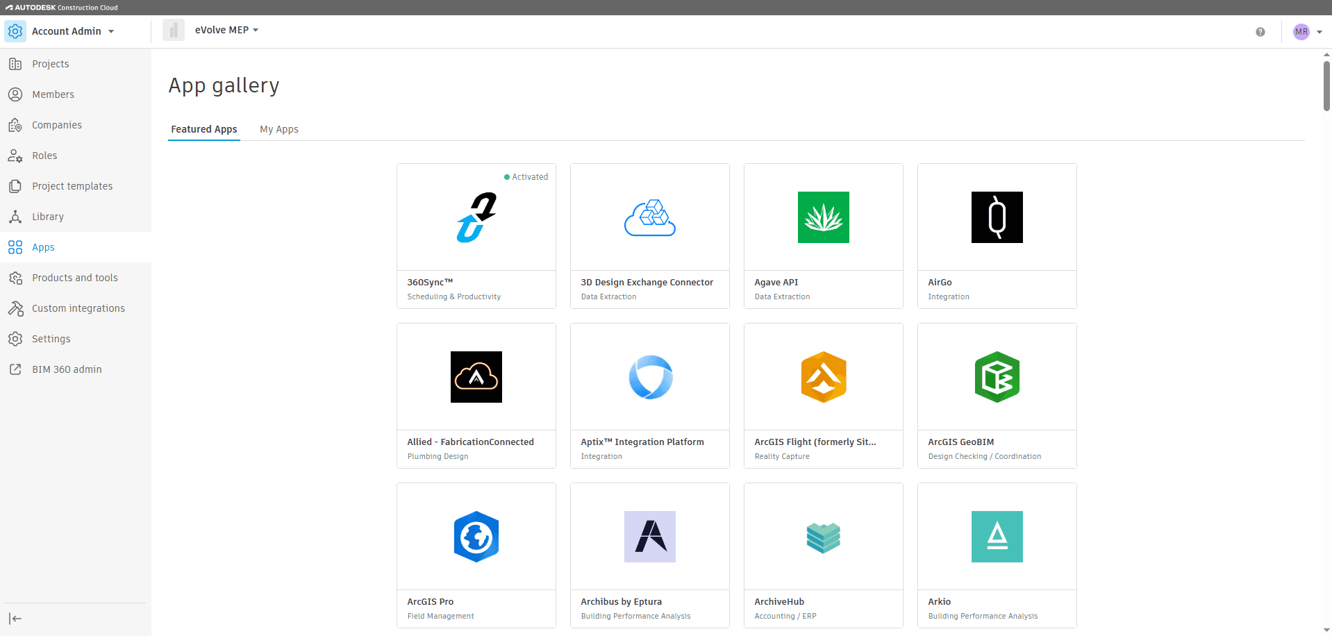The image size is (1332, 636).
Task: Click the Autodesk Construction Cloud logo
Action: point(61,8)
